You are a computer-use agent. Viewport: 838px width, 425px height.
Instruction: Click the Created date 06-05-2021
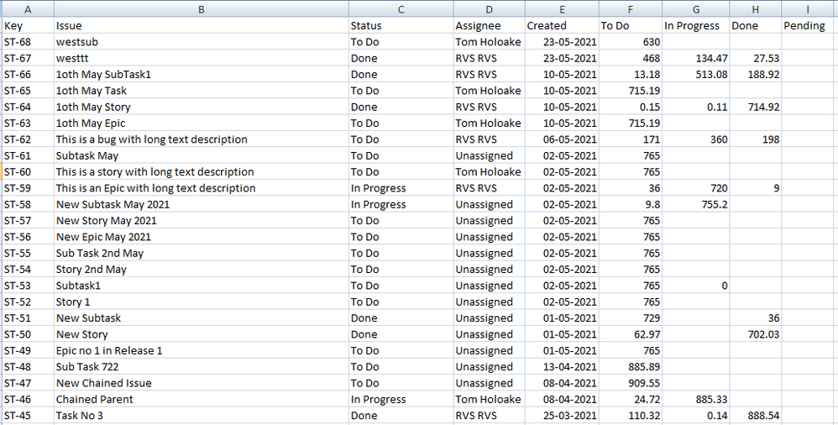click(562, 139)
